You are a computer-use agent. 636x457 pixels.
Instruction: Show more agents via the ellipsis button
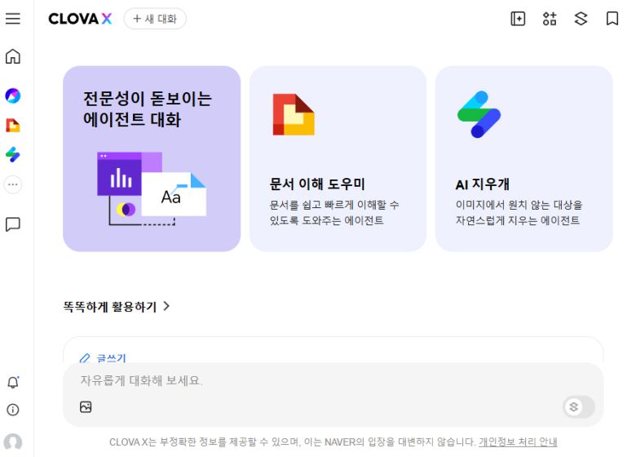point(13,184)
